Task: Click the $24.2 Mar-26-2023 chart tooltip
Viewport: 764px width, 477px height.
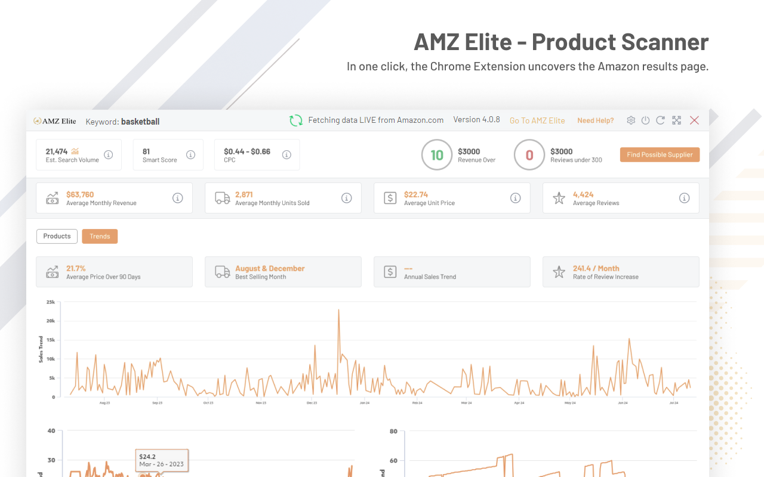Action: pos(162,460)
